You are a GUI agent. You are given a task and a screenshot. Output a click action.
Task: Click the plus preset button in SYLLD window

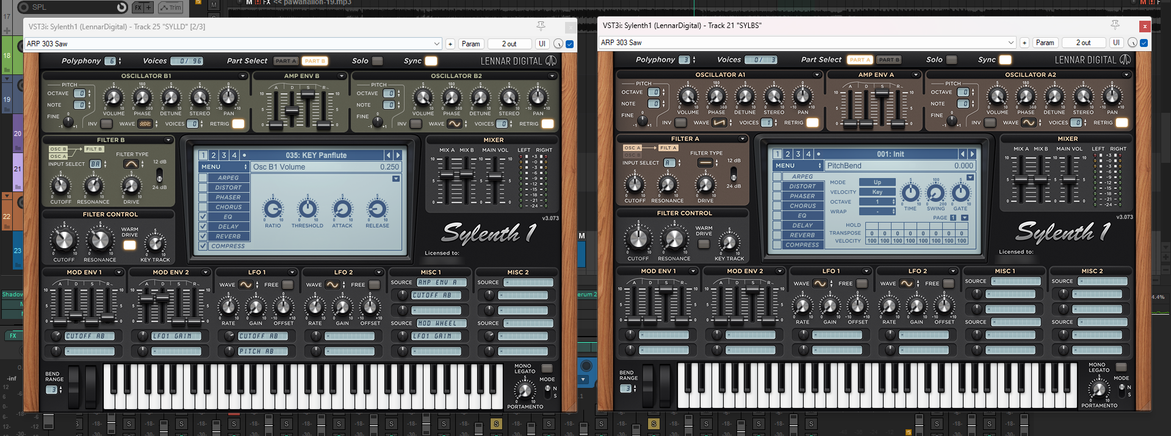pyautogui.click(x=450, y=44)
